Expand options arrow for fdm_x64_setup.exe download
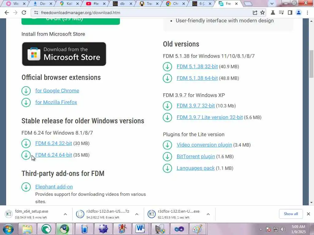This screenshot has width=314, height=235. click(x=65, y=214)
